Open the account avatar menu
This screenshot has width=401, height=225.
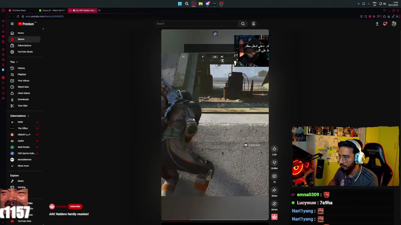pos(394,24)
